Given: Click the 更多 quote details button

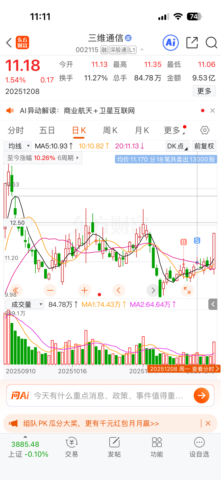Looking at the screenshot, I should (204, 91).
